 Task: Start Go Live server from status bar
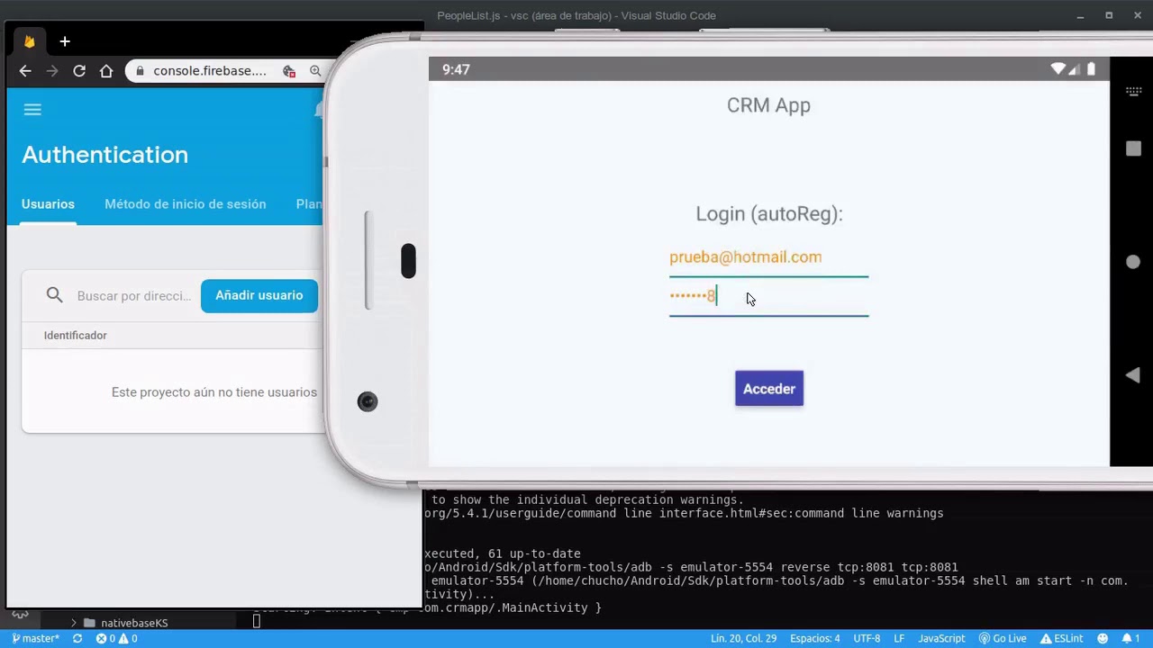click(x=1003, y=639)
